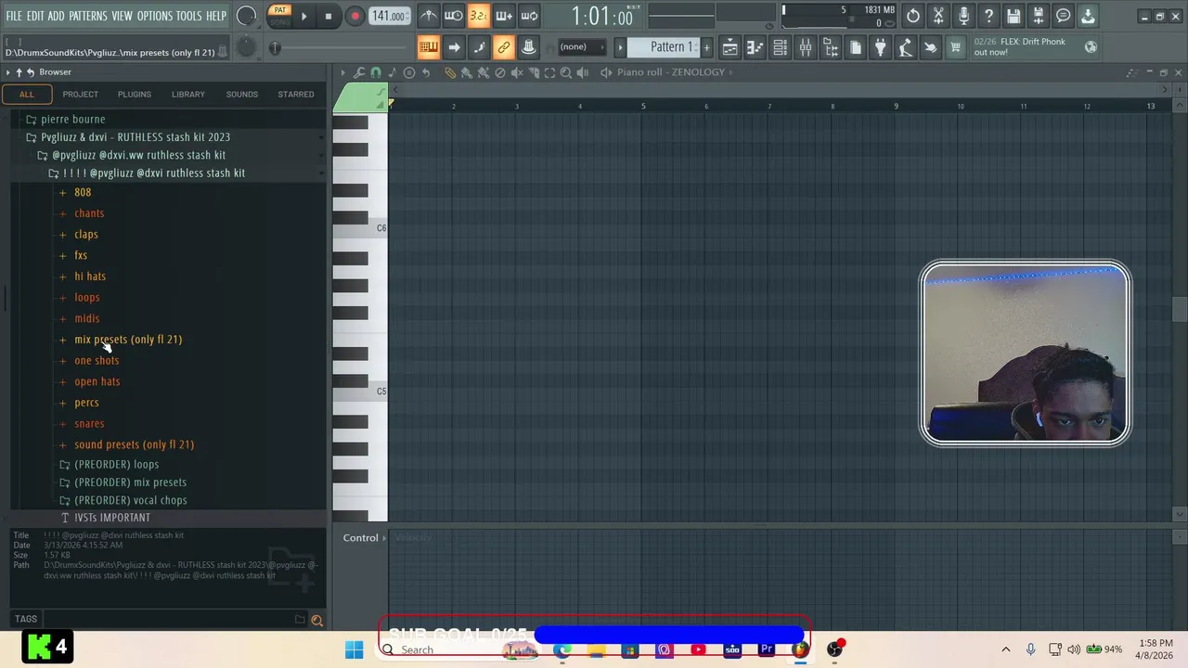The width and height of the screenshot is (1188, 668).
Task: Click the one-click audio recording microphone
Action: coord(963,16)
